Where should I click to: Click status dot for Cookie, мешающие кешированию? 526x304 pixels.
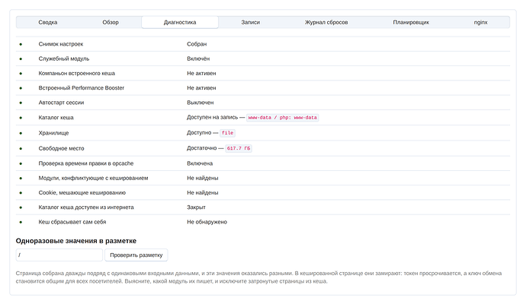21,193
